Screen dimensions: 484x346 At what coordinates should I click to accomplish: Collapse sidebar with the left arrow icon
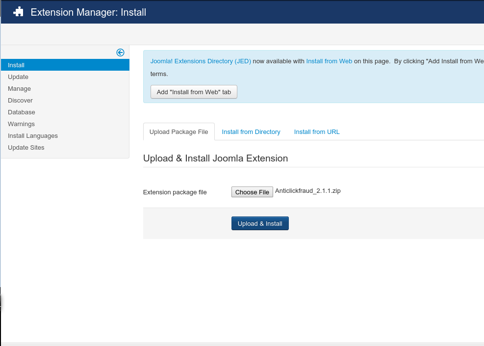120,53
